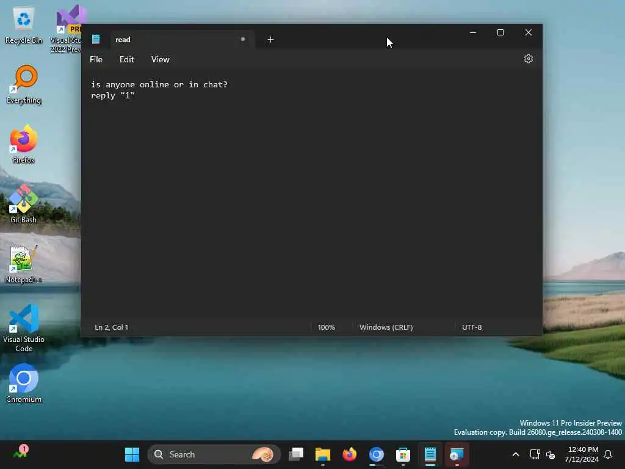Click the Notepad taskbar icon
The image size is (625, 469).
[430, 454]
